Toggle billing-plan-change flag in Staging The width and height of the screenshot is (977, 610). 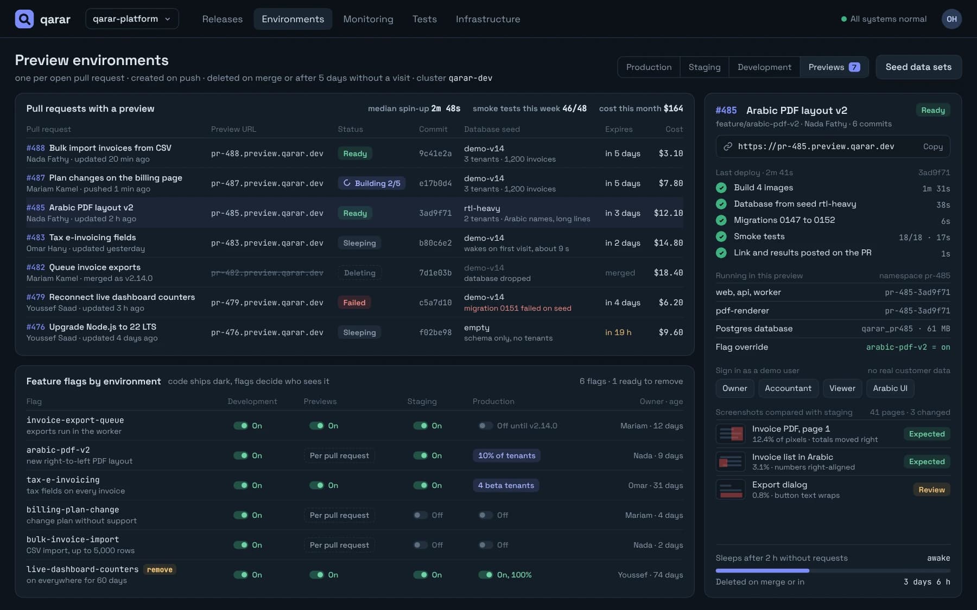click(420, 515)
